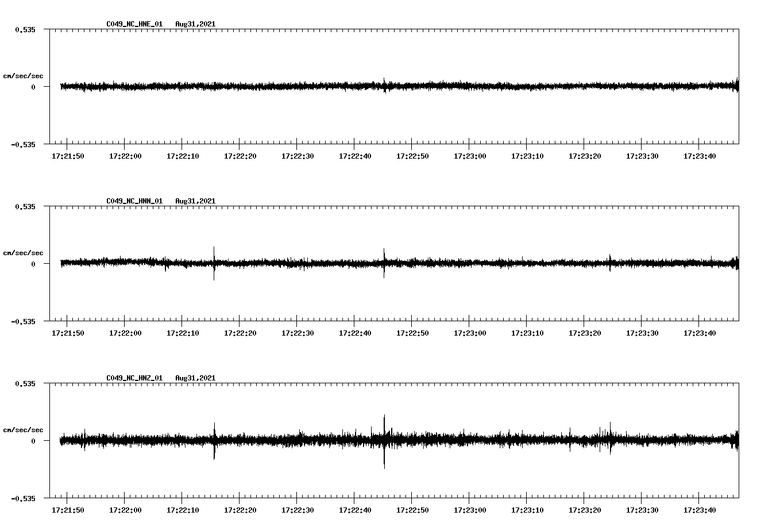
Task: Click the HNZ trace spike near 17:22:15
Action: coord(214,441)
